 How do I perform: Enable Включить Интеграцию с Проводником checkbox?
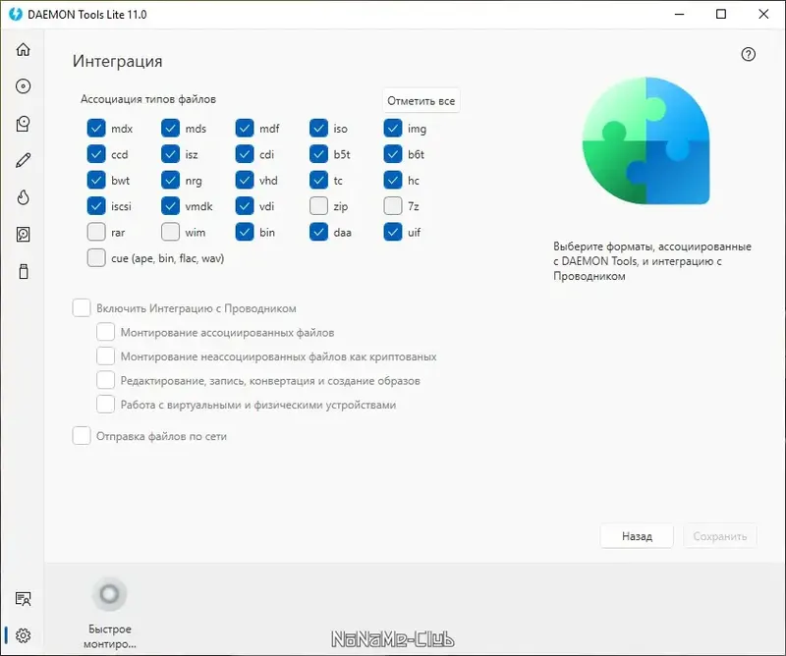click(x=82, y=308)
